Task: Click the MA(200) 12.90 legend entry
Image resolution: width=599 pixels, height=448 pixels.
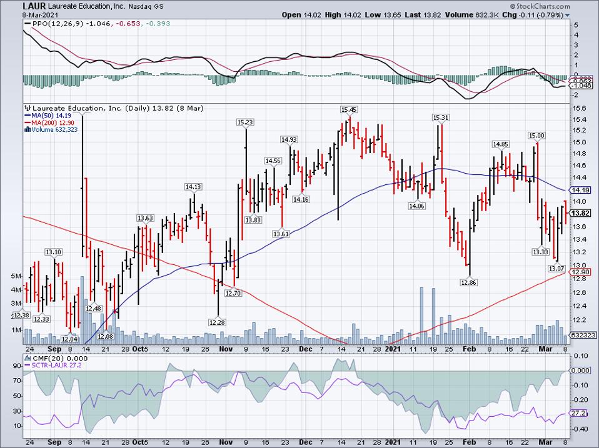Action: [49, 122]
